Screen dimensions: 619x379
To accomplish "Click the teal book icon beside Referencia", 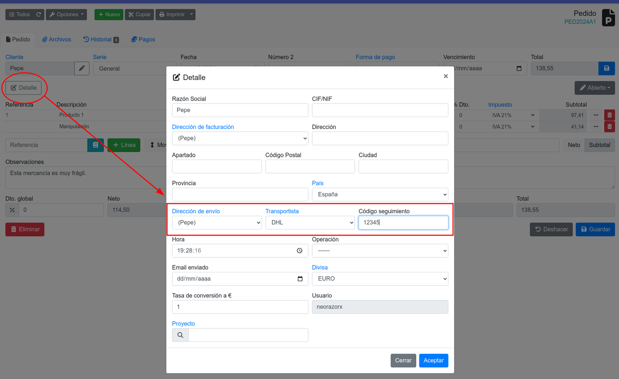I will pyautogui.click(x=96, y=145).
